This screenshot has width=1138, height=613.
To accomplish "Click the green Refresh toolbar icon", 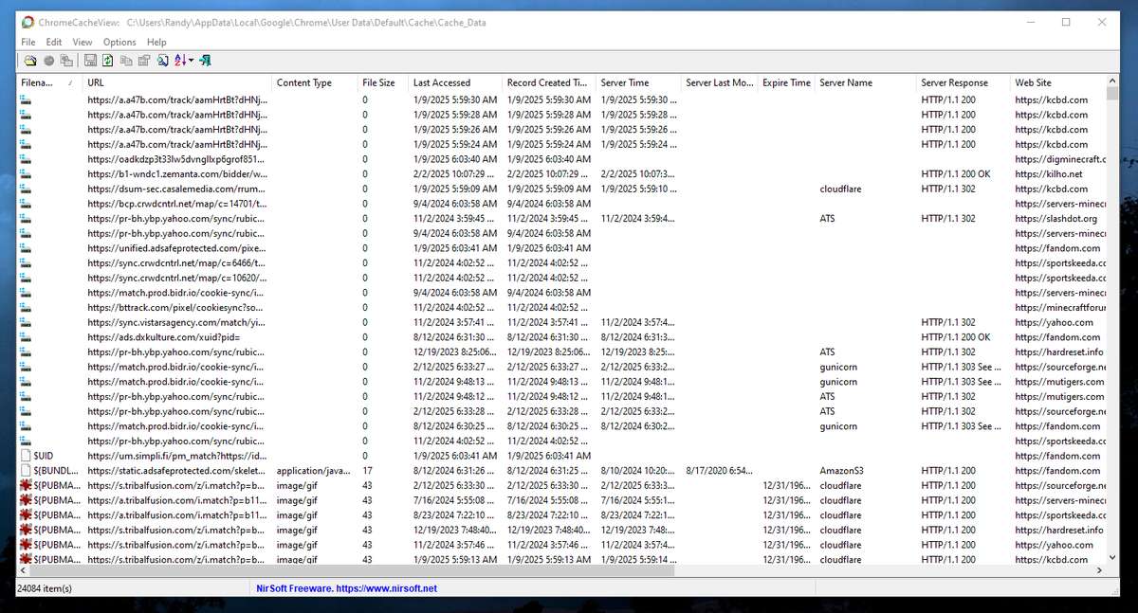I will [108, 61].
